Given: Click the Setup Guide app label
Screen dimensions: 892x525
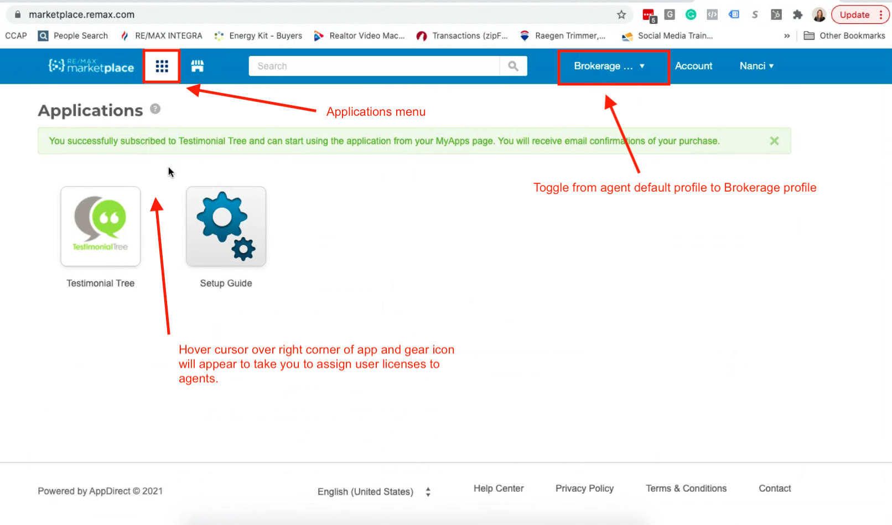Looking at the screenshot, I should pos(226,284).
